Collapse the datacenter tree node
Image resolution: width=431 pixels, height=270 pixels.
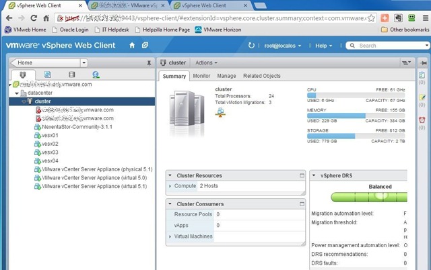(x=17, y=93)
